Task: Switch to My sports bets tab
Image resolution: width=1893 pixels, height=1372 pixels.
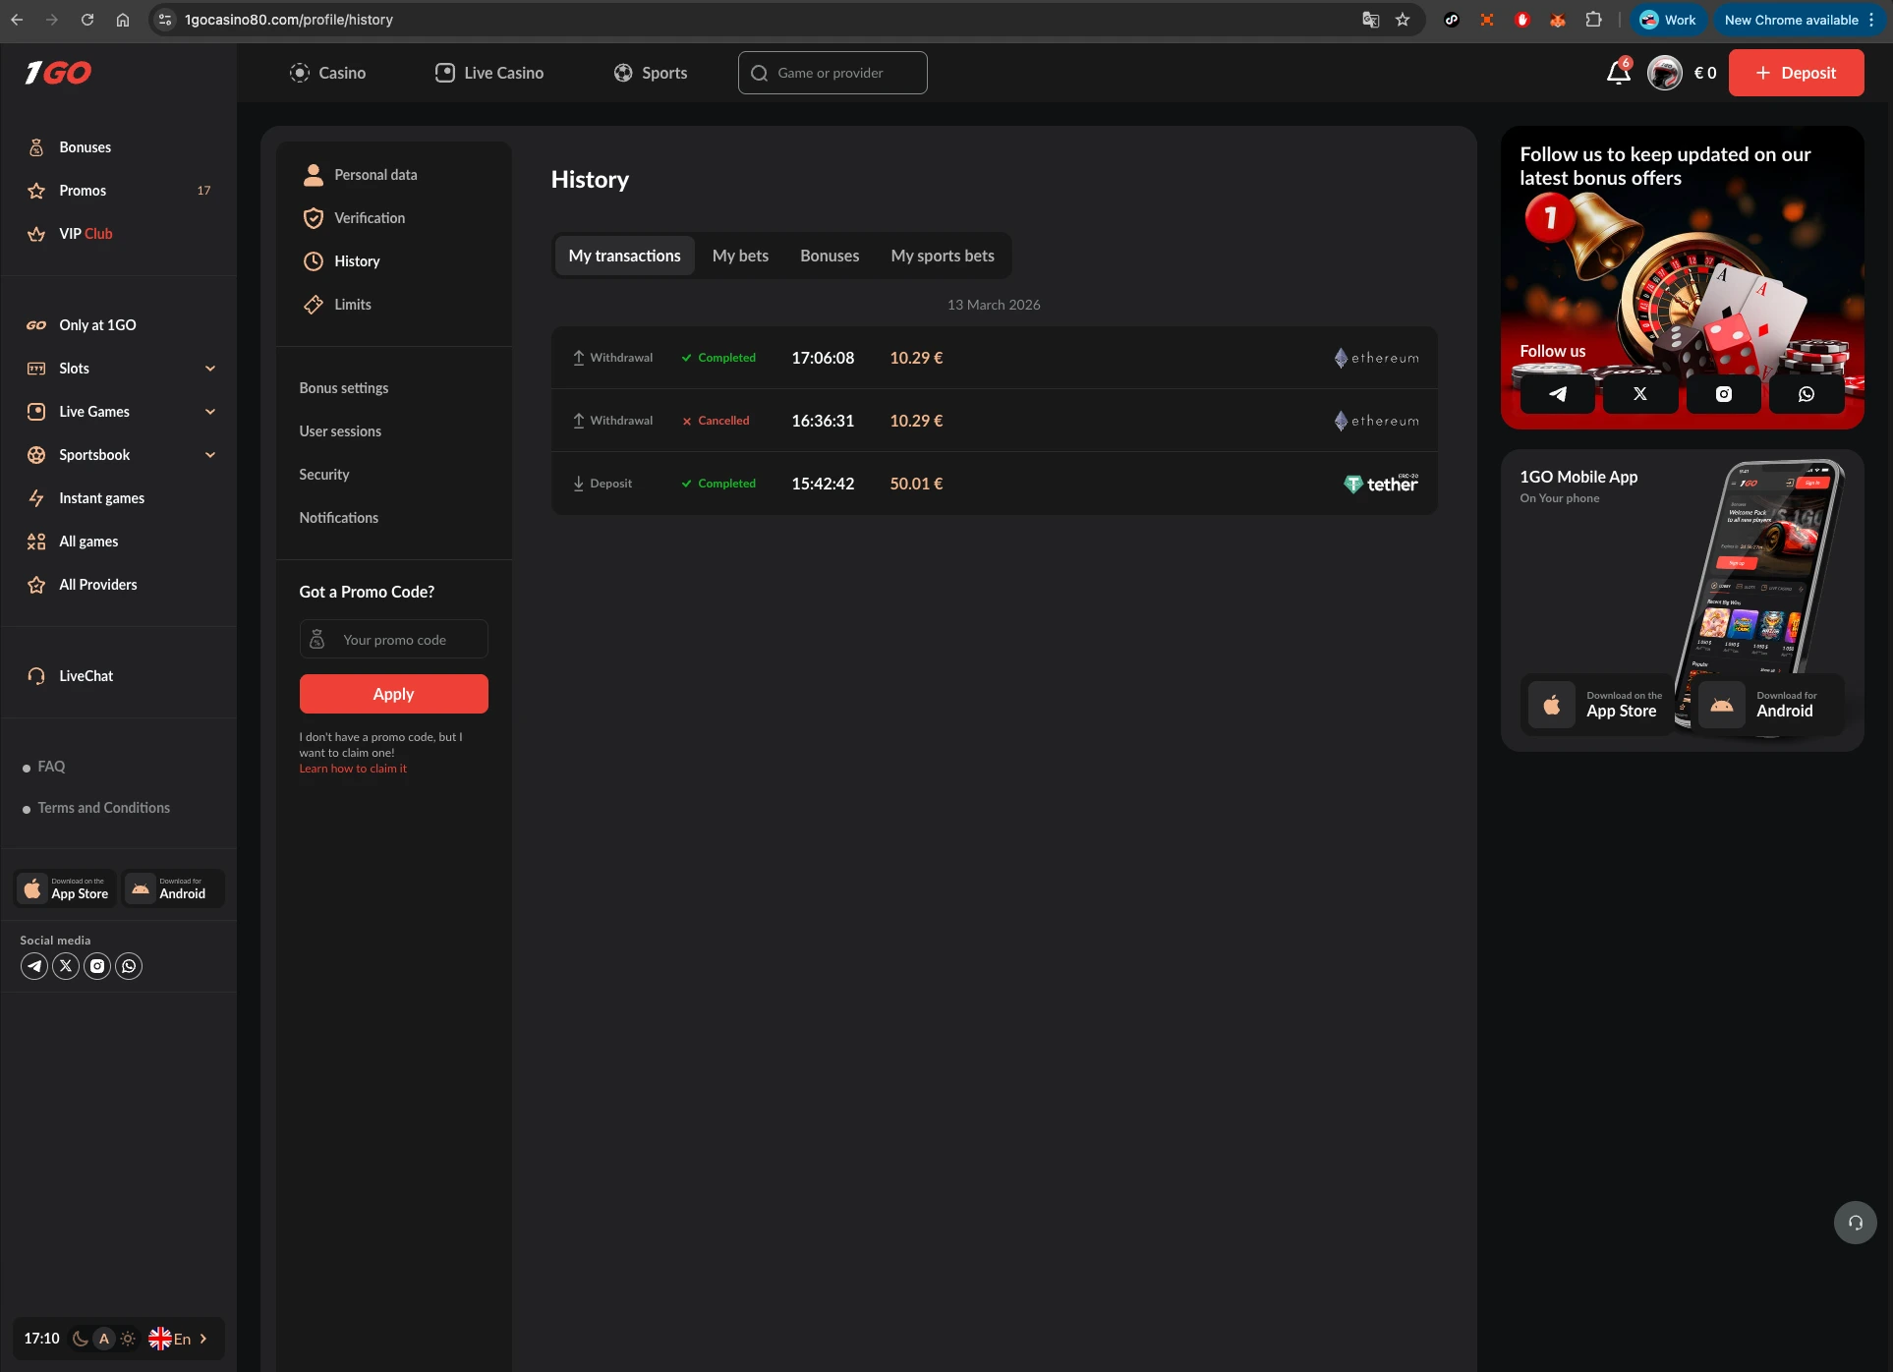Action: point(943,256)
